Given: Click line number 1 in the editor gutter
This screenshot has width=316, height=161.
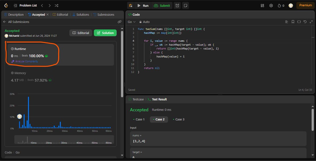Looking at the screenshot, I should point(134,29).
